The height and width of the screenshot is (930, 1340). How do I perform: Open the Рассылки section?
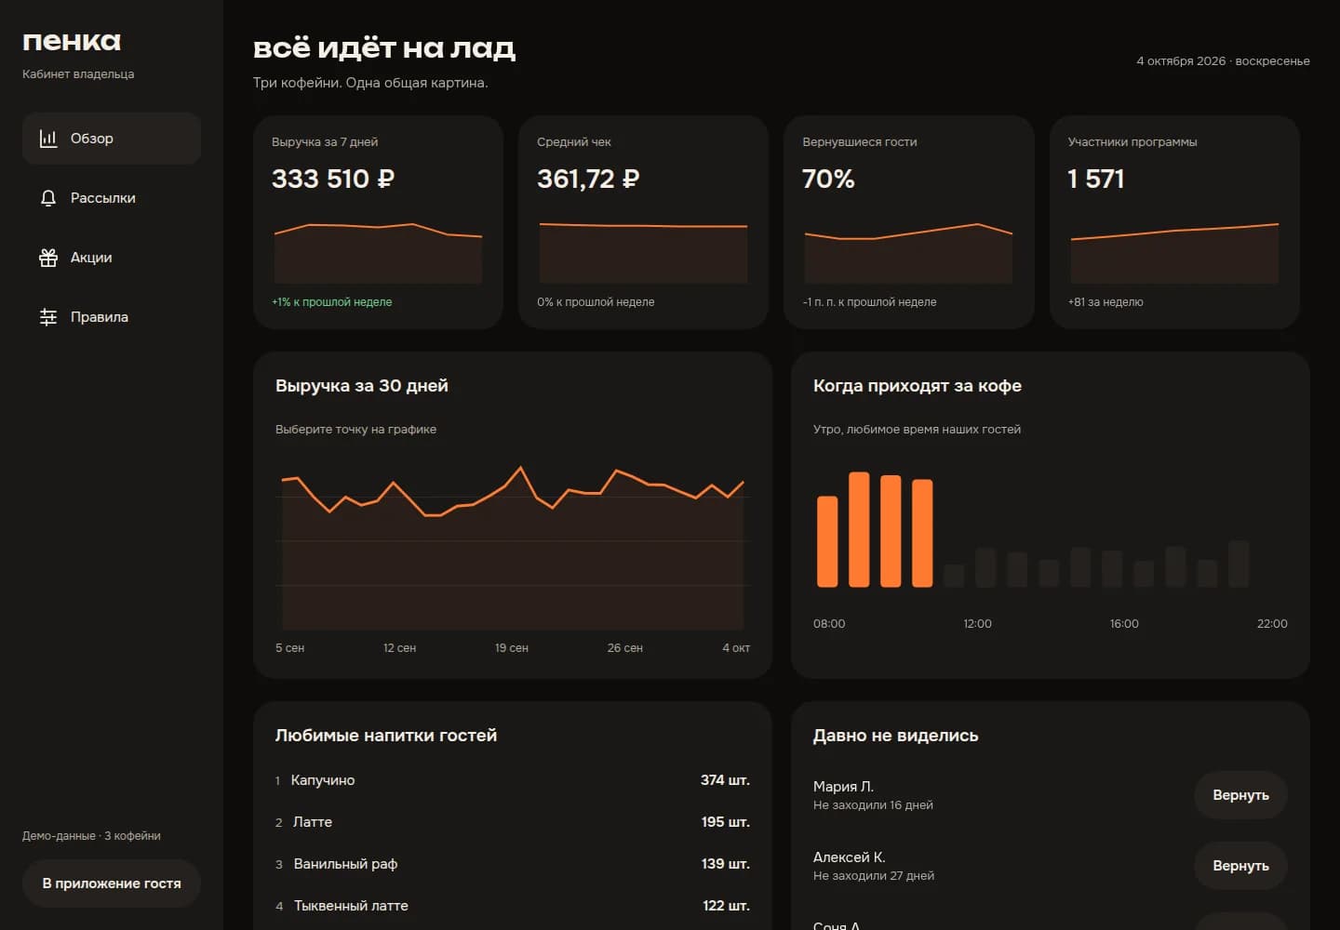(112, 198)
